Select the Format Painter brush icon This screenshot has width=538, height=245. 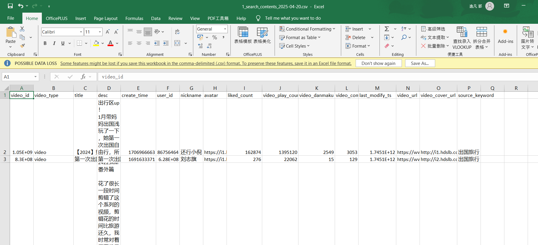pos(22,46)
